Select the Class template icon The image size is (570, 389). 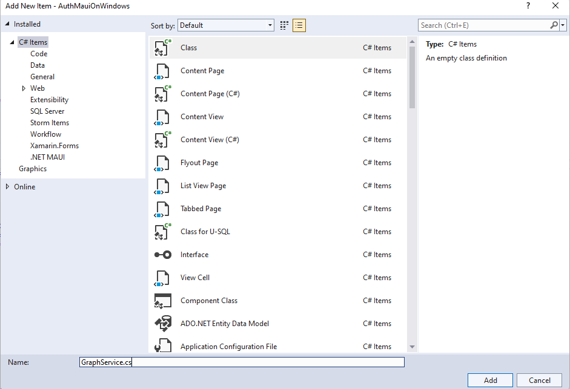(162, 48)
